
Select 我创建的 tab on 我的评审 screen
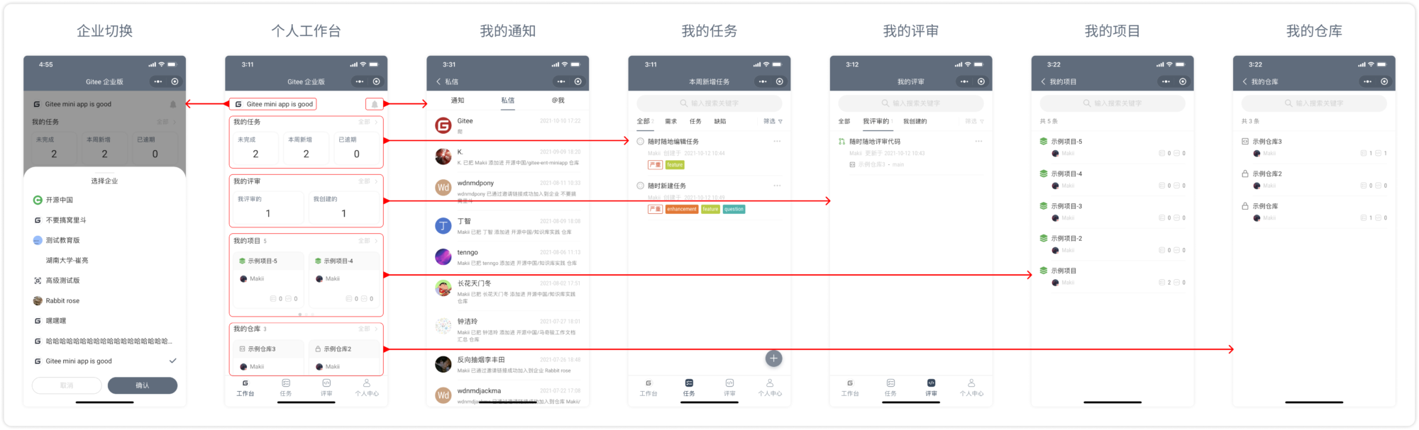click(x=915, y=121)
